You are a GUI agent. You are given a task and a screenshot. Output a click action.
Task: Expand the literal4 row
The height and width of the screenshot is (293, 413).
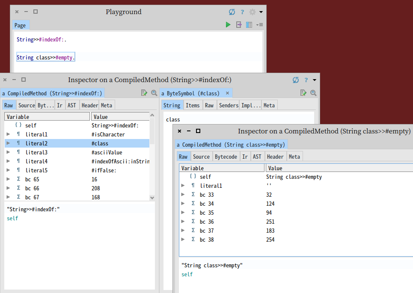(x=8, y=161)
